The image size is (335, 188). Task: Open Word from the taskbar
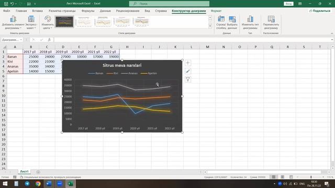(49, 183)
